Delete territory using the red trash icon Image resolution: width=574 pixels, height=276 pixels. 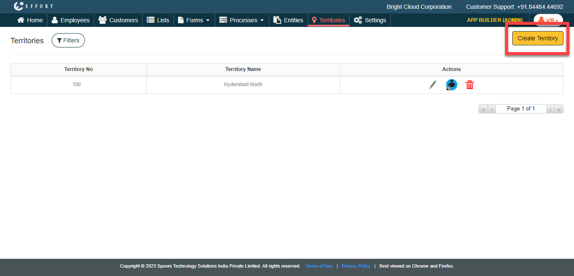click(470, 85)
